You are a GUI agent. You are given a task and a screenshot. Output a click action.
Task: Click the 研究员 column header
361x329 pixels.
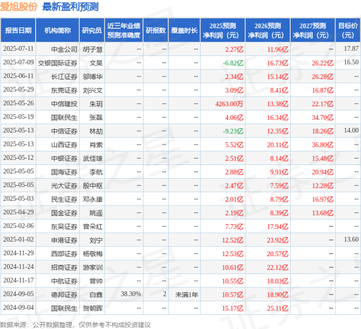pos(92,30)
